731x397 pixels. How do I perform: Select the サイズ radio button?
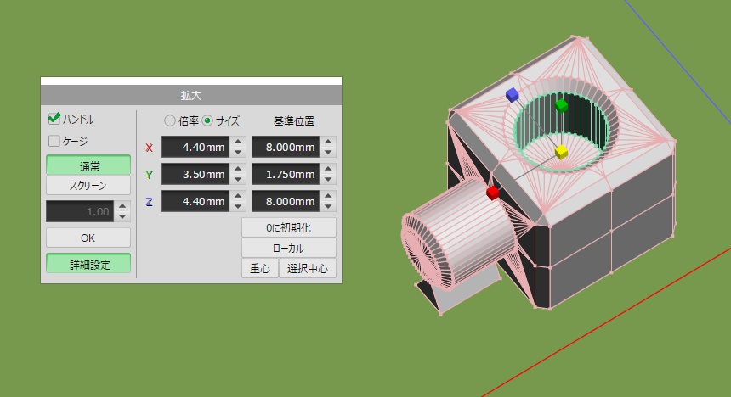(x=207, y=121)
